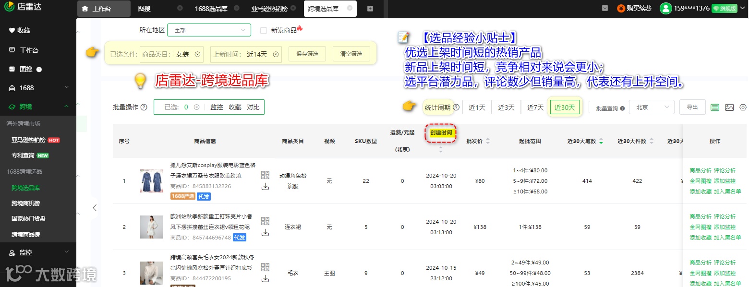Click the 旗舰版 badge
Viewport: 749px width, 287px height.
(724, 9)
